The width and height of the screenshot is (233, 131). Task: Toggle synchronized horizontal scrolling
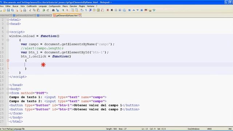click(x=76, y=10)
